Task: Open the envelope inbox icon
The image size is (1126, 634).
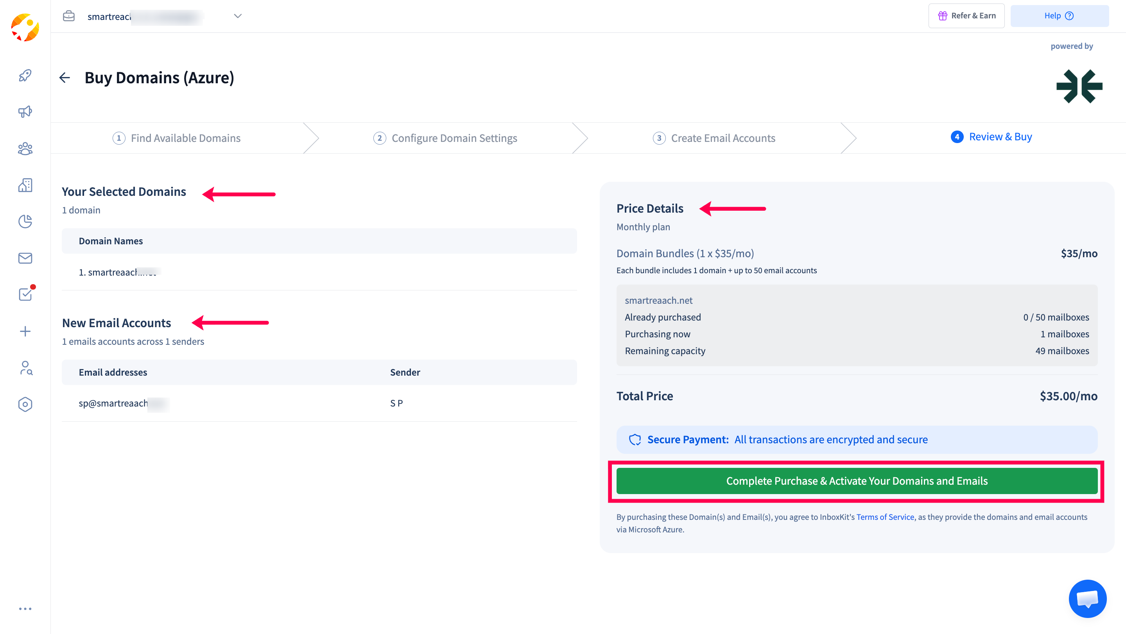Action: click(x=25, y=258)
